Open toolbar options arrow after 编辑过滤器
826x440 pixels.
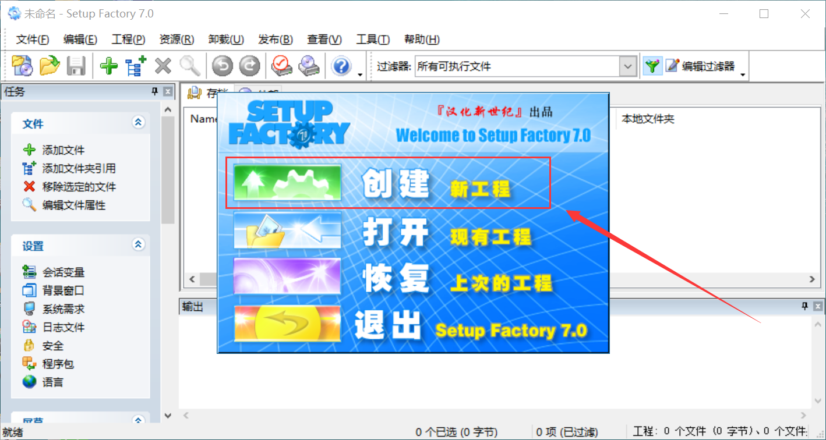(743, 74)
